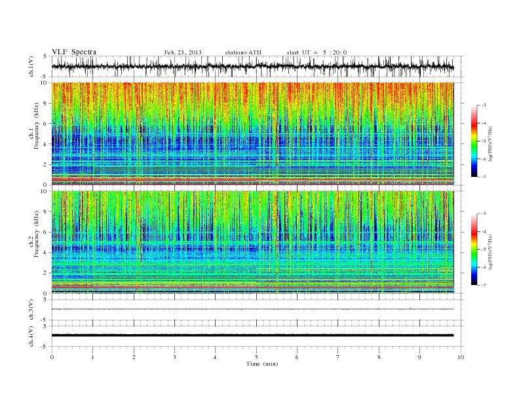Screen dimensions: 519x401
Task: Click the "ch.3(V)" axis label
Action: (31, 309)
